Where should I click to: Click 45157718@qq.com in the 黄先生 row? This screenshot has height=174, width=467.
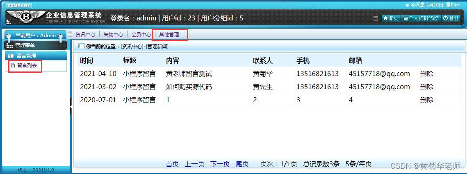point(379,87)
